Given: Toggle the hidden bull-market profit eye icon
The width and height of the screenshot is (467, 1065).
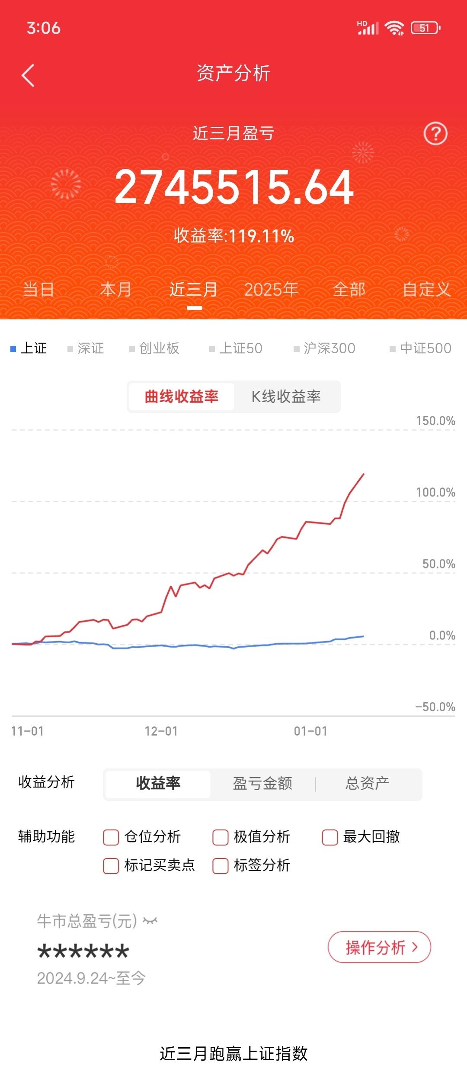Looking at the screenshot, I should point(150,921).
